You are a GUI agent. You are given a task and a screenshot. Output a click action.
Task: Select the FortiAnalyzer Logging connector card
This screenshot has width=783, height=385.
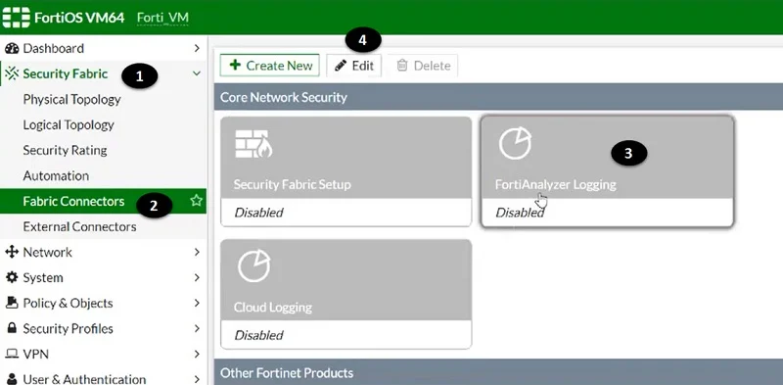coord(607,171)
